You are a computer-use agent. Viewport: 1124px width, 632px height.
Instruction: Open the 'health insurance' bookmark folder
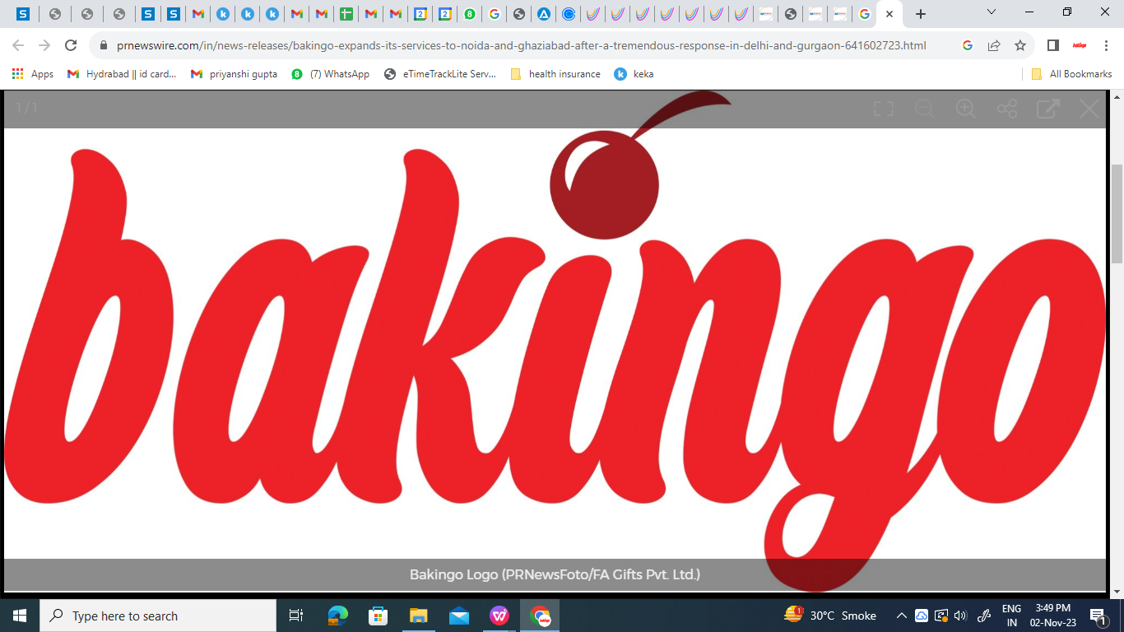pyautogui.click(x=555, y=74)
